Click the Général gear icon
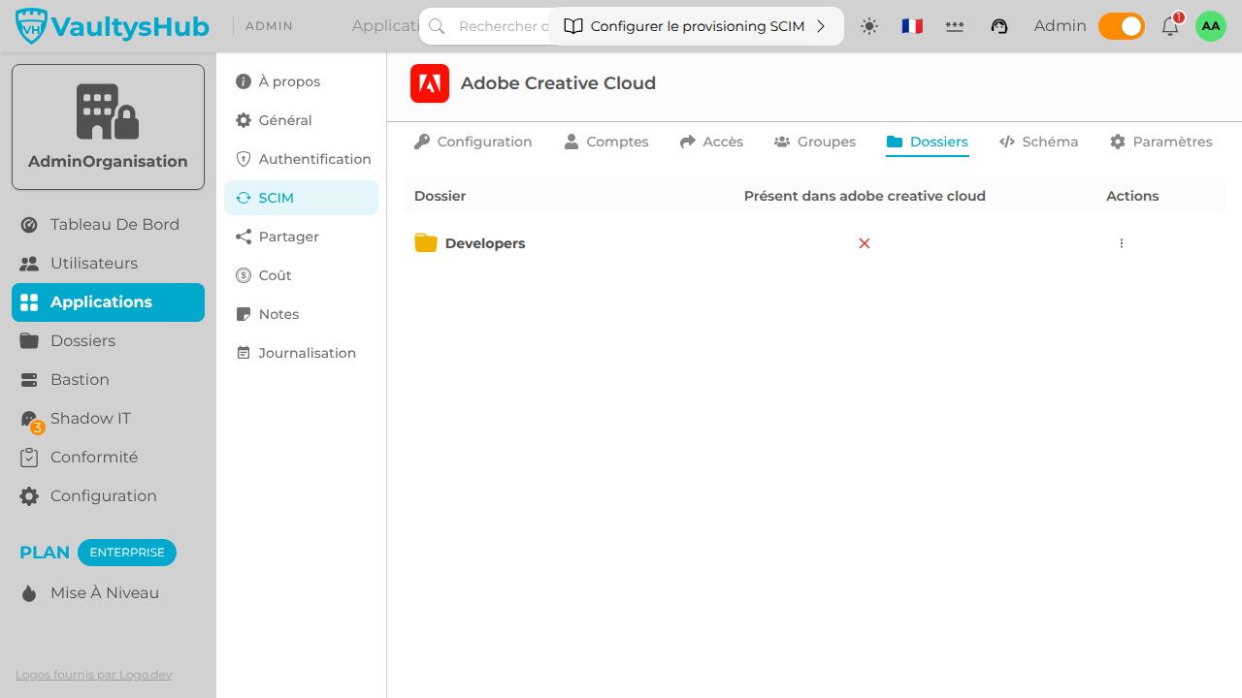The height and width of the screenshot is (698, 1242). pos(244,120)
